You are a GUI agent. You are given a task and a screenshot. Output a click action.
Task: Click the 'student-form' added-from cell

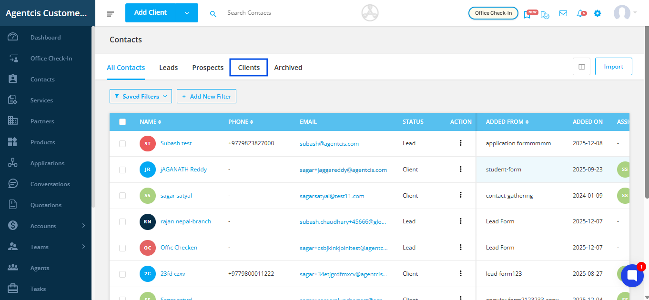(504, 170)
